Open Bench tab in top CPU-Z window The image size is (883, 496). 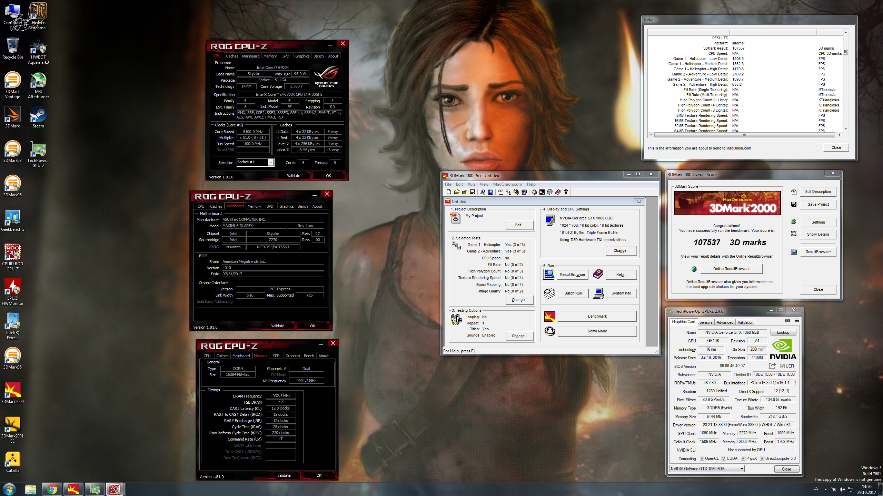pos(318,56)
